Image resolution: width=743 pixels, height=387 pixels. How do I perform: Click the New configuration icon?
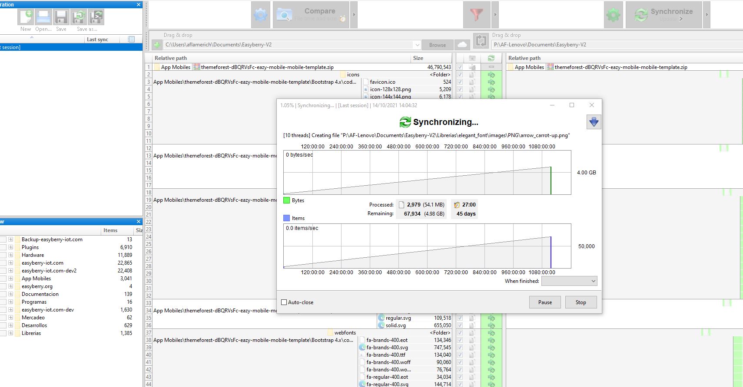[26, 17]
